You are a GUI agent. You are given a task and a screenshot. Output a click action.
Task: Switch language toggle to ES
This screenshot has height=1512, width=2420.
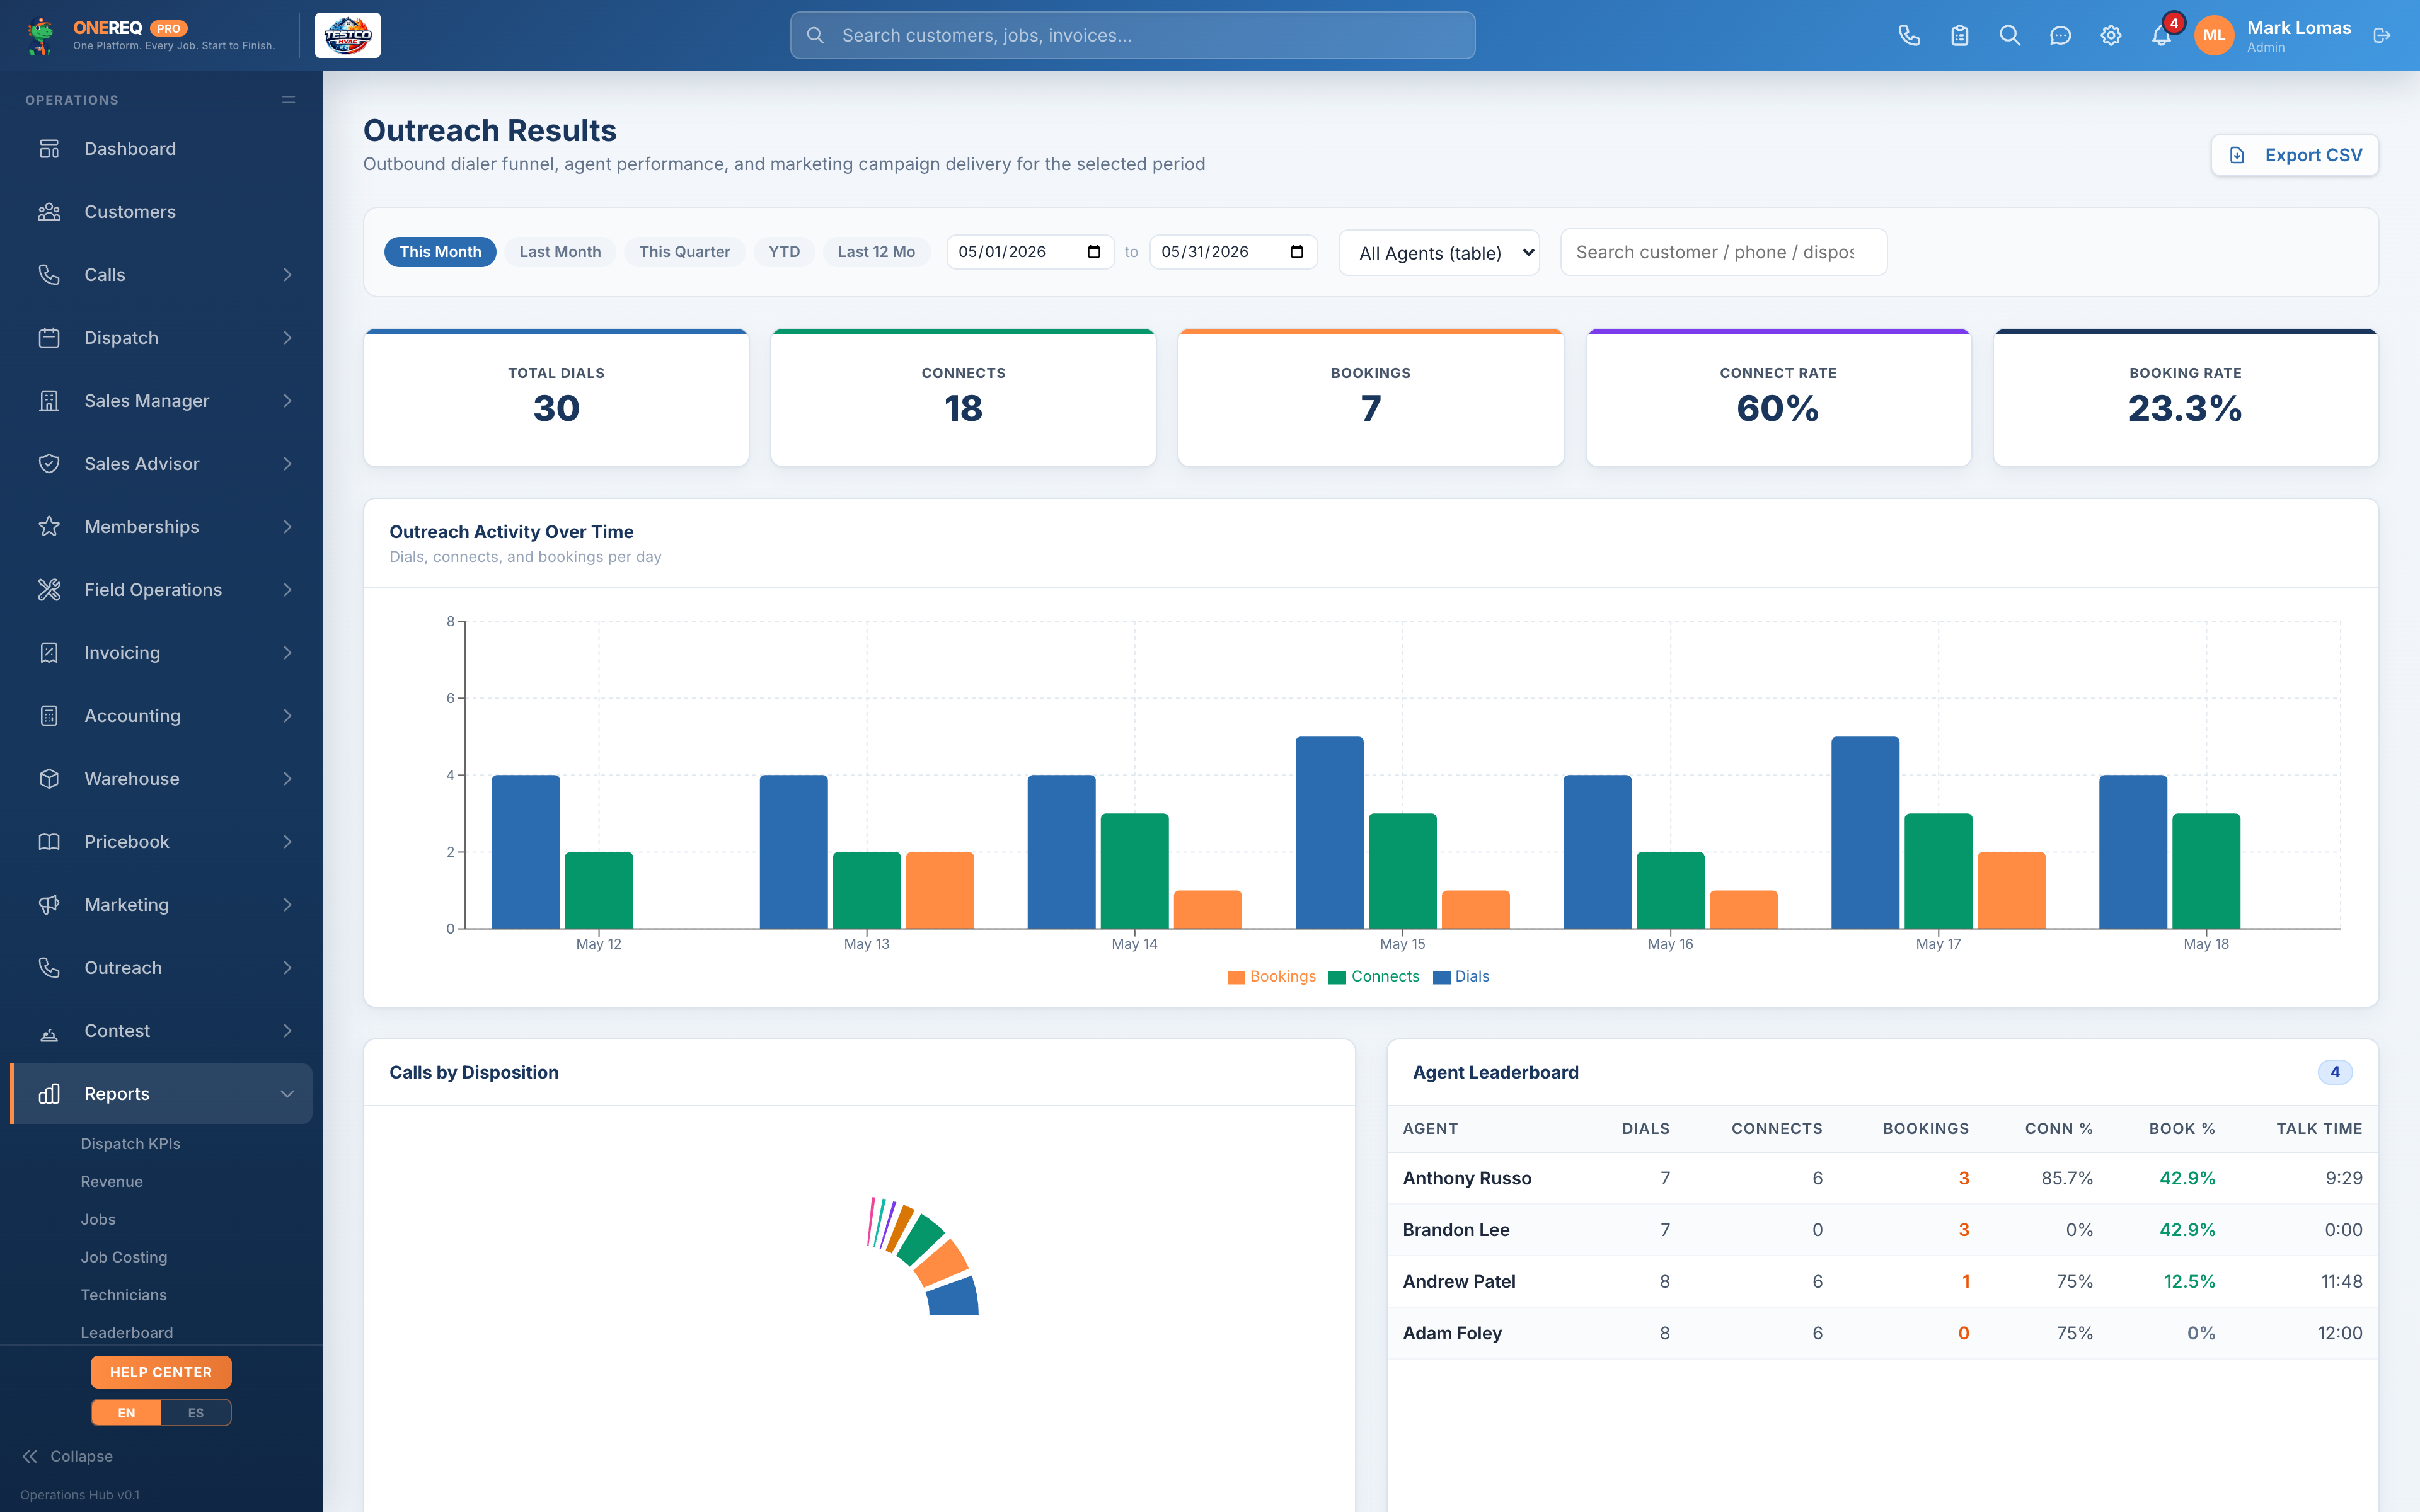click(196, 1412)
